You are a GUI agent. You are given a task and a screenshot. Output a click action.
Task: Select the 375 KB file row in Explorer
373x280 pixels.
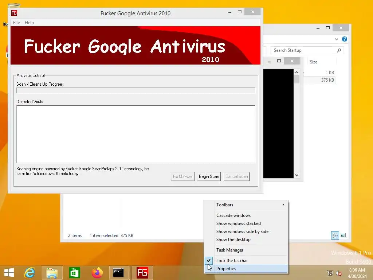point(319,80)
